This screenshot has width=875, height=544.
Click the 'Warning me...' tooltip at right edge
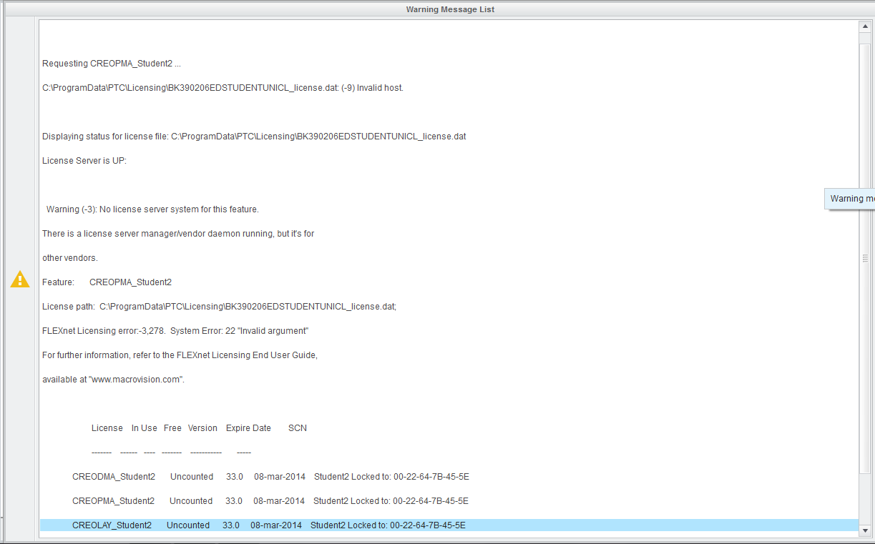pos(850,199)
